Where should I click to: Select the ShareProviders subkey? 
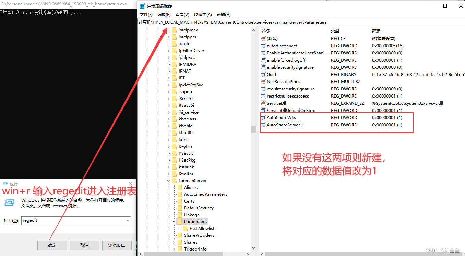199,235
